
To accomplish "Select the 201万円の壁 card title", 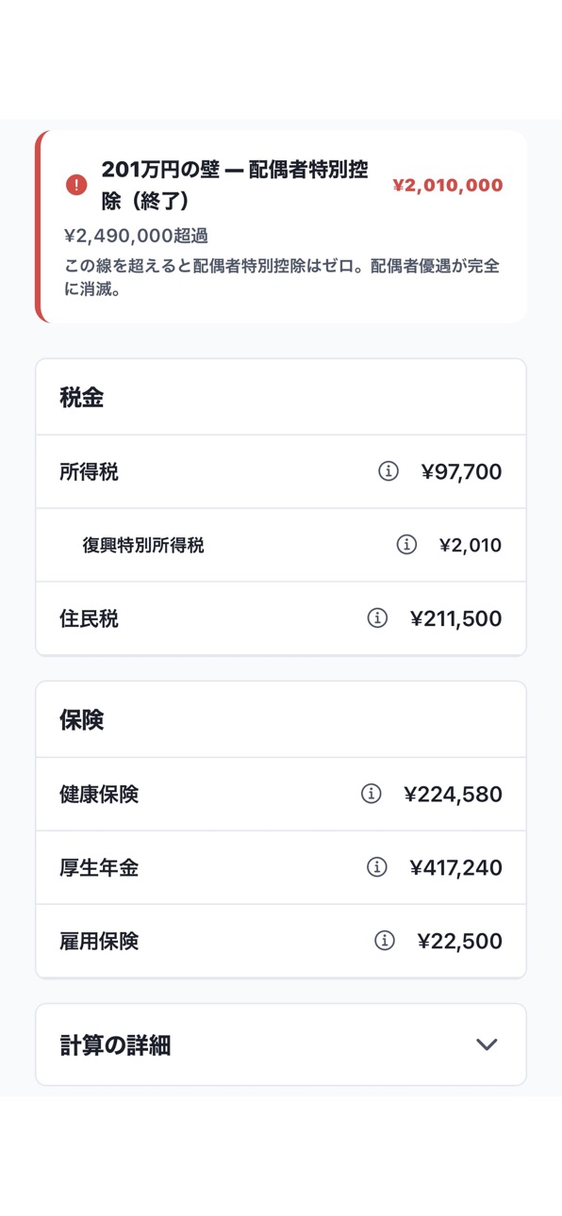I will tap(235, 185).
